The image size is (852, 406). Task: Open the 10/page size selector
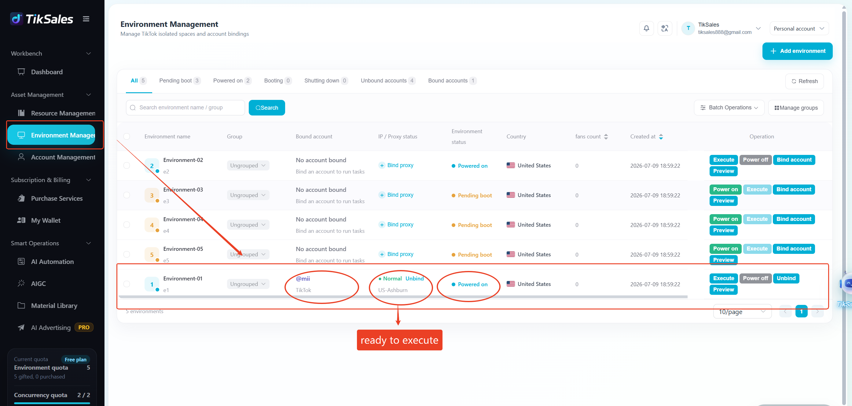point(742,311)
